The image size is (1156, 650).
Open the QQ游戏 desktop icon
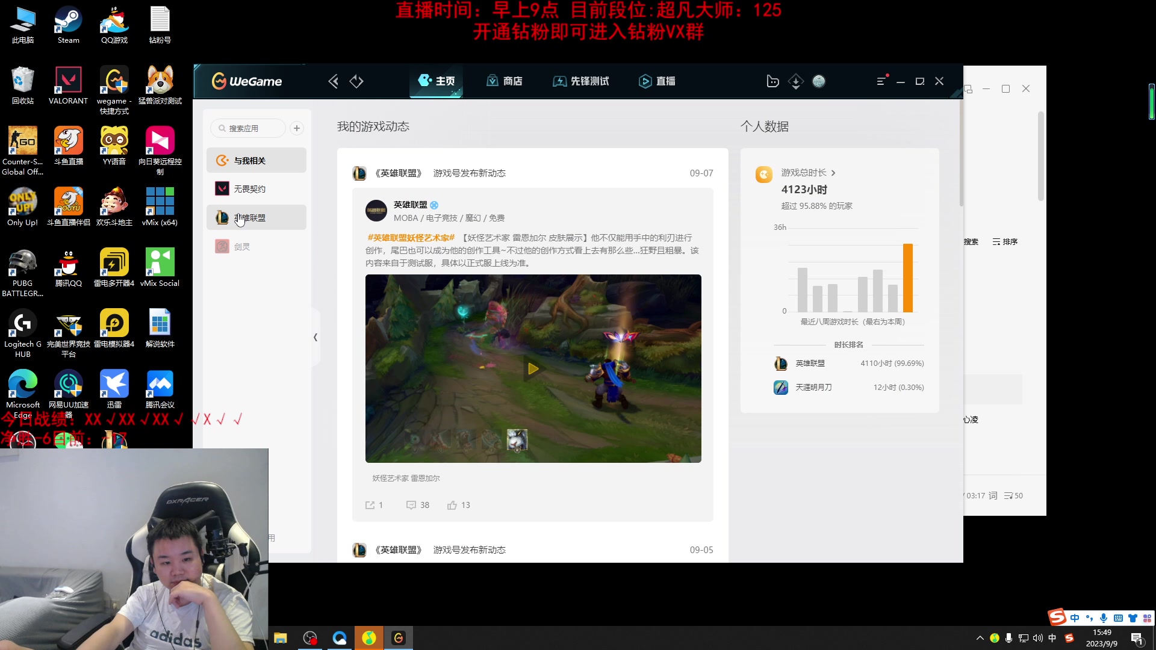[x=114, y=25]
